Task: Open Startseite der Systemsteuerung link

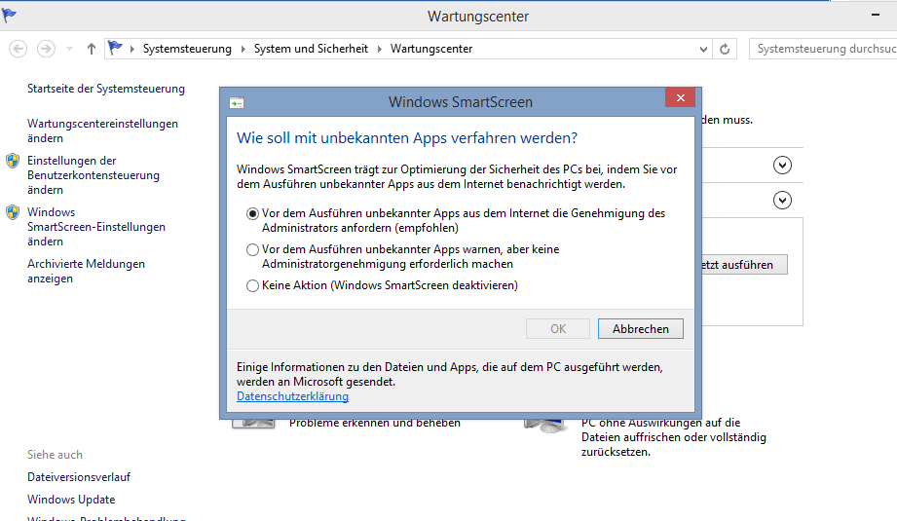Action: [106, 89]
